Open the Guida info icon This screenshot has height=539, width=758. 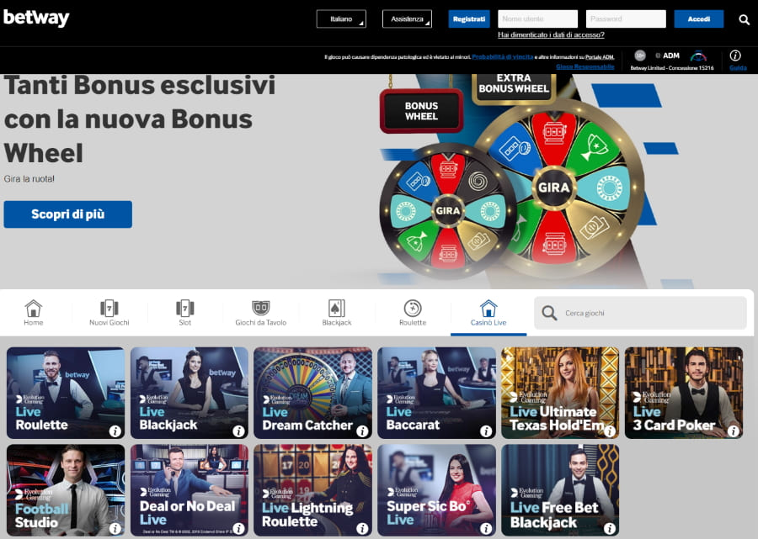[735, 55]
